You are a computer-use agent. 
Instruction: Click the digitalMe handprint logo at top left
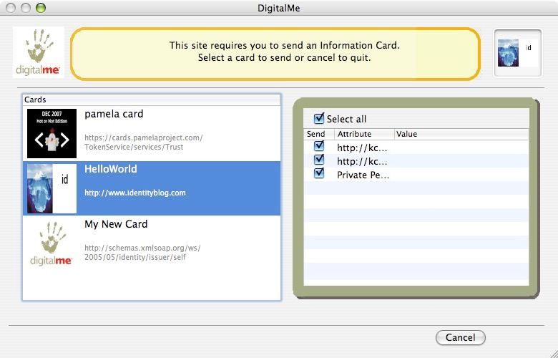coord(39,52)
